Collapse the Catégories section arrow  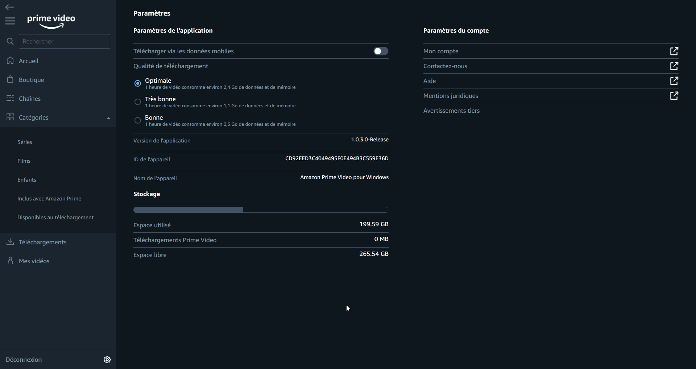pos(108,118)
